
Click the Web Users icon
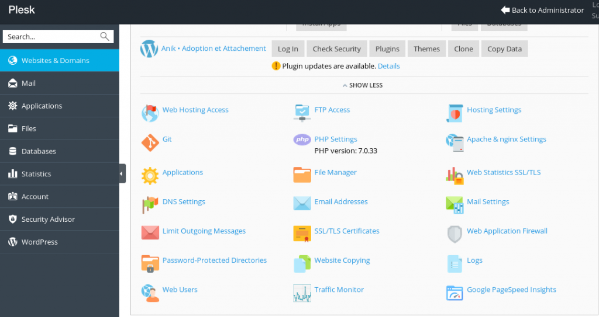click(x=150, y=293)
